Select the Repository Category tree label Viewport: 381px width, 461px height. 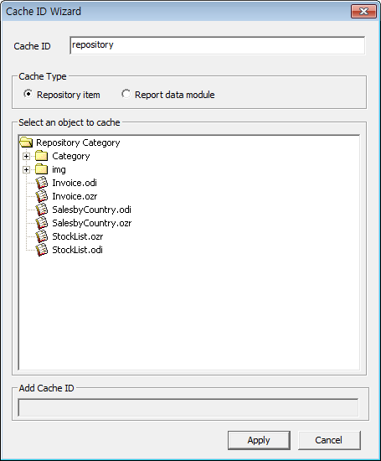pos(78,142)
